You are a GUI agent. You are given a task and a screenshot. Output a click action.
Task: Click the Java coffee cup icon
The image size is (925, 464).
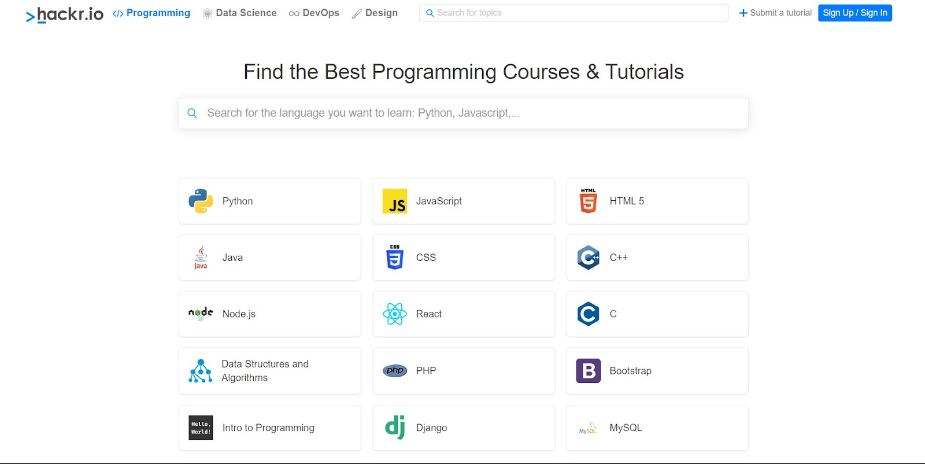201,257
